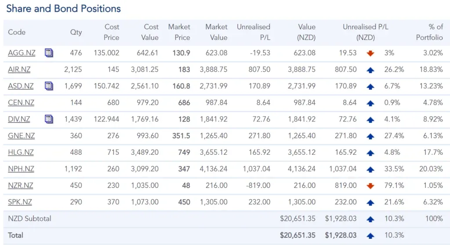Click the bold Total row label

pyautogui.click(x=15, y=235)
